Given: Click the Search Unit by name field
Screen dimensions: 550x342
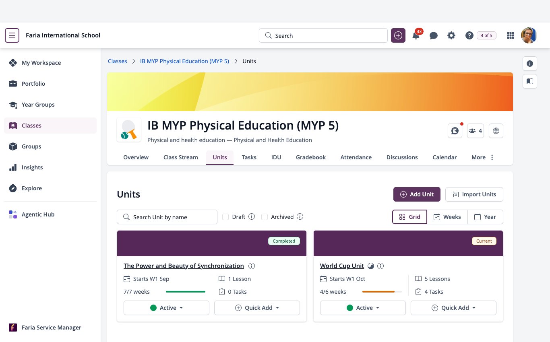Looking at the screenshot, I should point(167,217).
